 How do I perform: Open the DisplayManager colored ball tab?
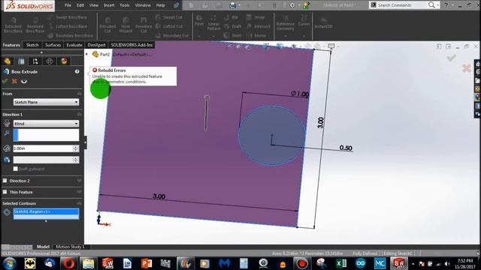click(x=64, y=61)
